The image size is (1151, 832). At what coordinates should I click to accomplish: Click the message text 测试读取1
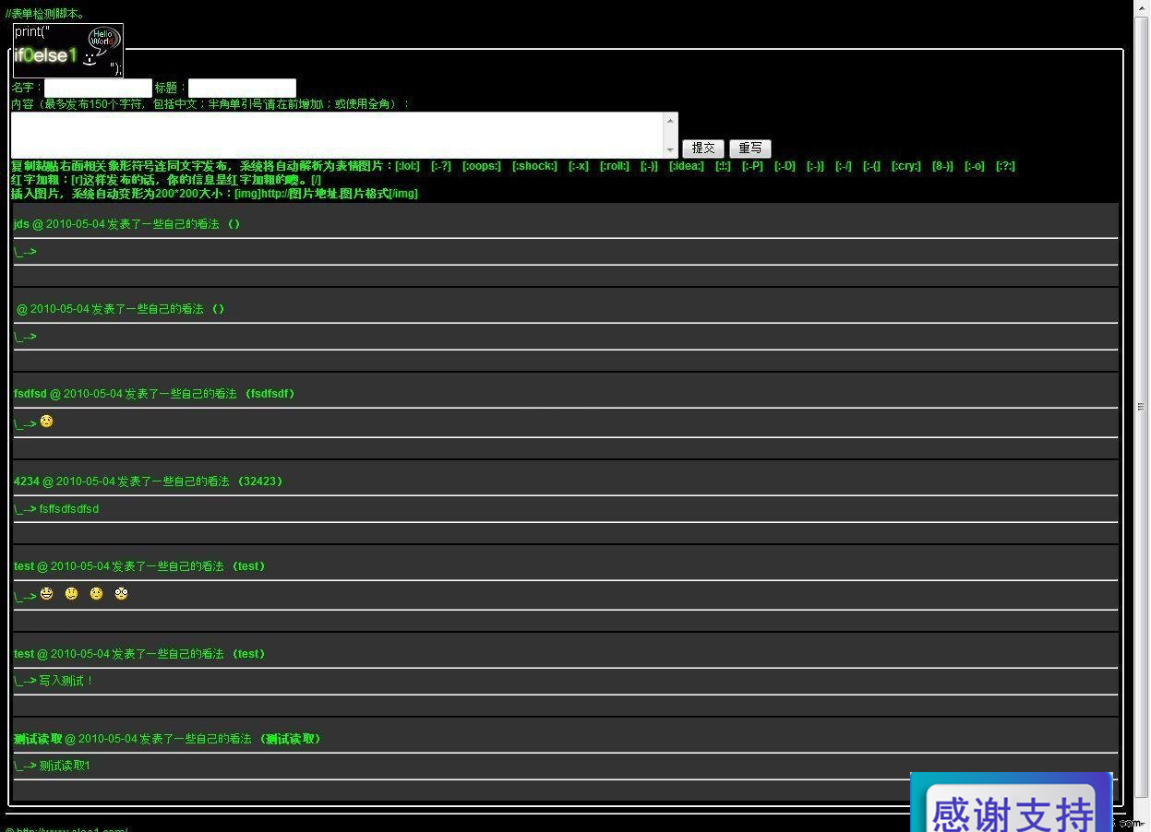pos(65,766)
